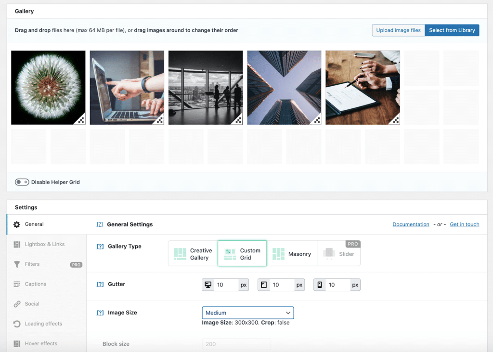Select the document signing thumbnail
Viewport: 493px width, 352px height.
[x=363, y=88]
